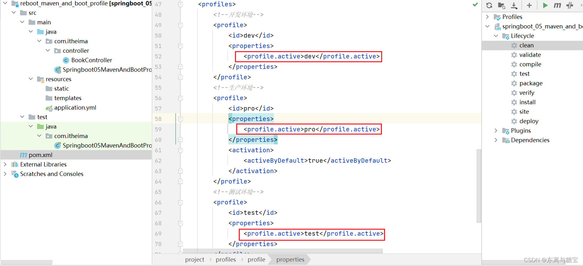Click gear icon of clean lifecycle goal
This screenshot has height=266, width=583.
tap(514, 45)
